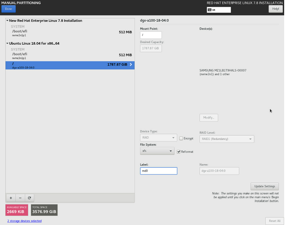This screenshot has width=285, height=225.
Task: Click the remove mount point minus icon
Action: click(20, 198)
